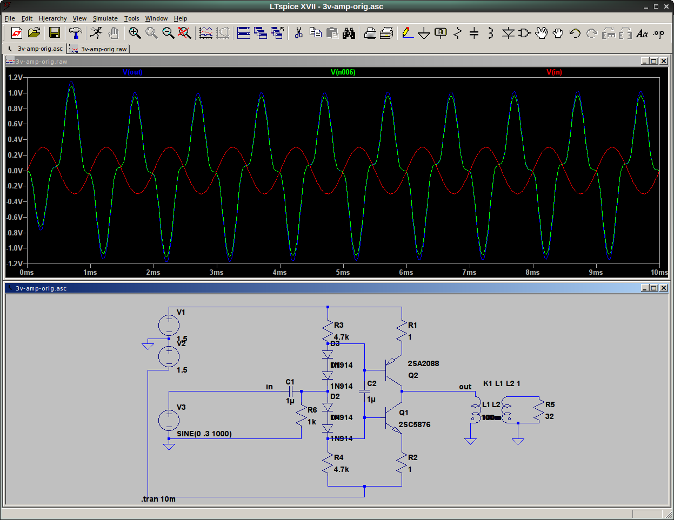Click the Redo toolbar arrow
674x520 pixels.
click(592, 33)
